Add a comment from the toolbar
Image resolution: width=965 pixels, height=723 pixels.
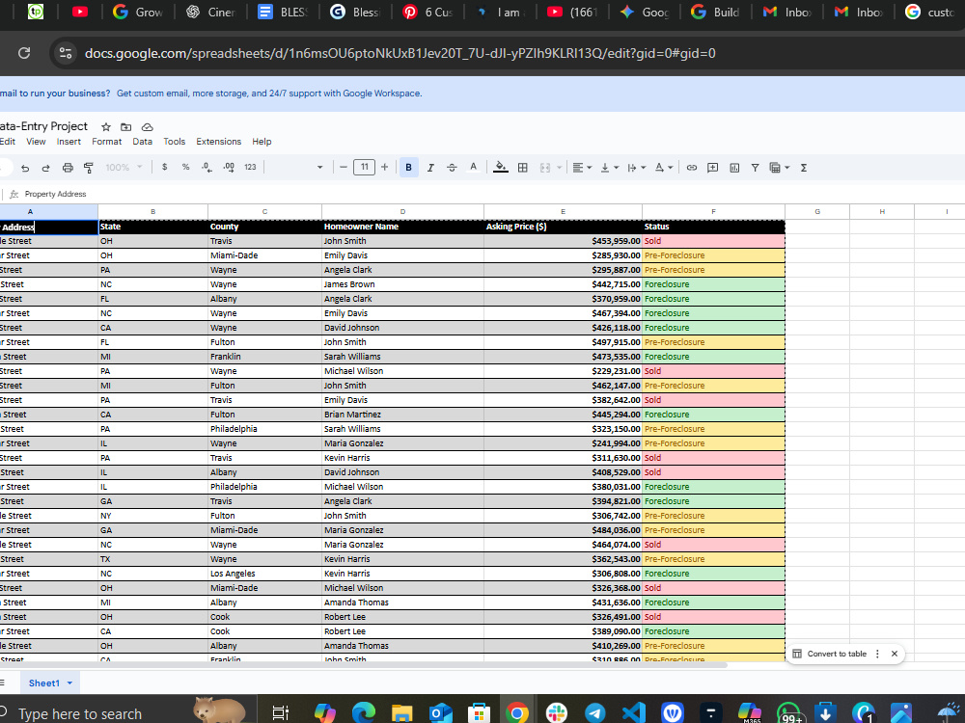(713, 167)
